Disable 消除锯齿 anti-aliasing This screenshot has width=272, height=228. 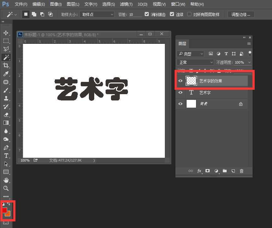[x=147, y=14]
